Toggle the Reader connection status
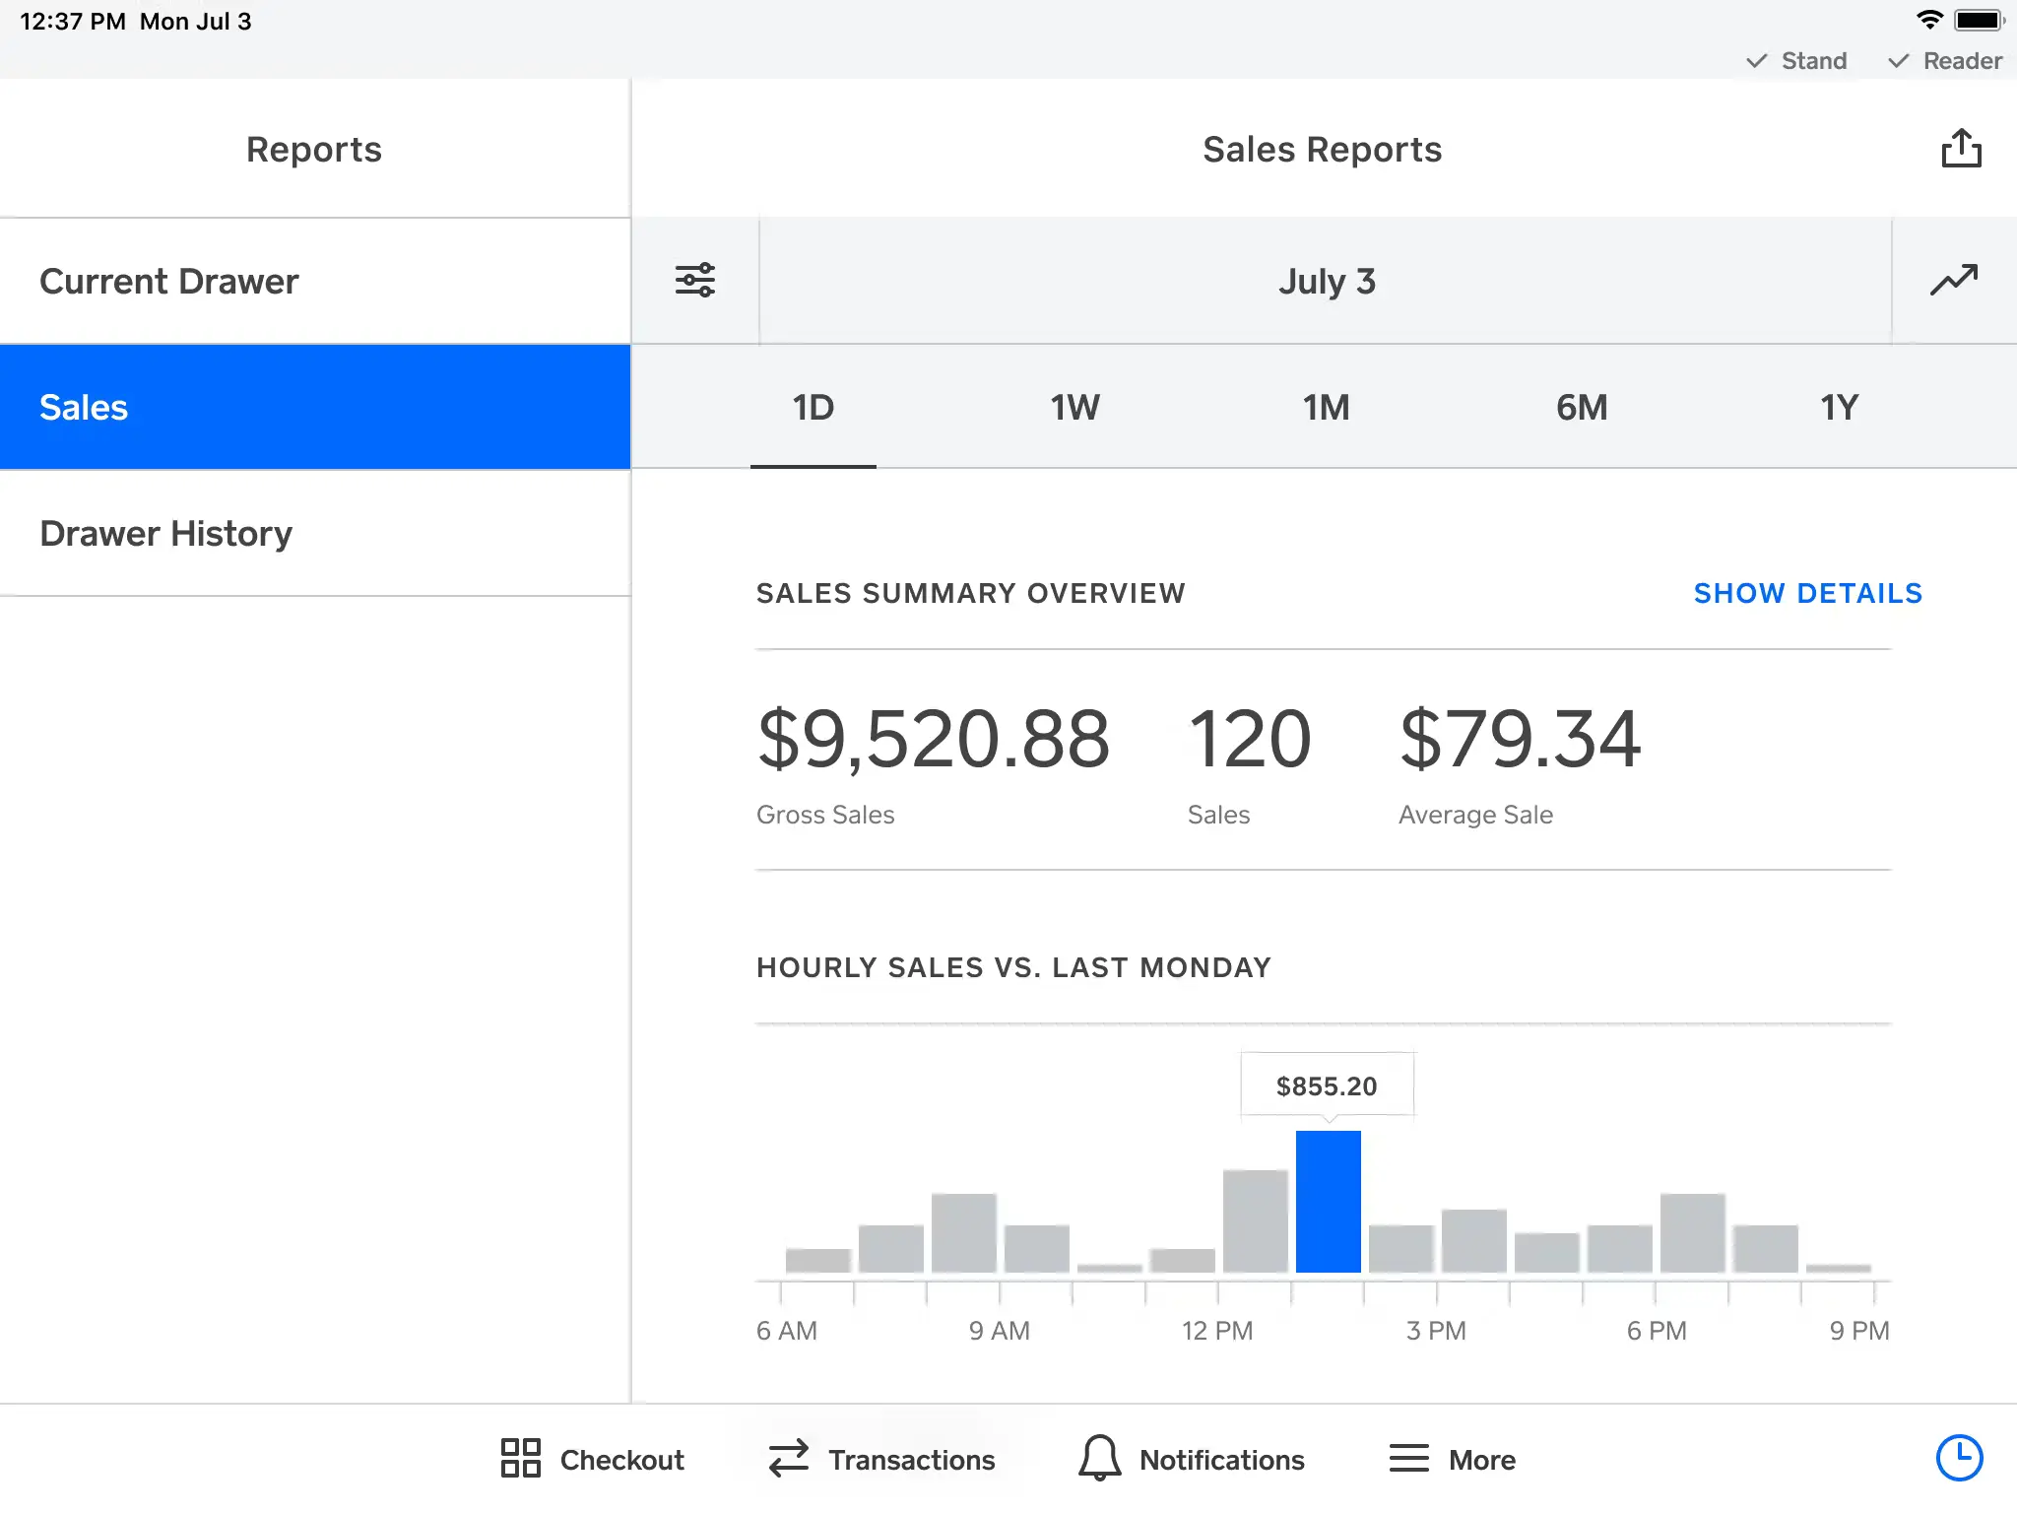Screen dimensions: 2017x1513 tap(1945, 60)
